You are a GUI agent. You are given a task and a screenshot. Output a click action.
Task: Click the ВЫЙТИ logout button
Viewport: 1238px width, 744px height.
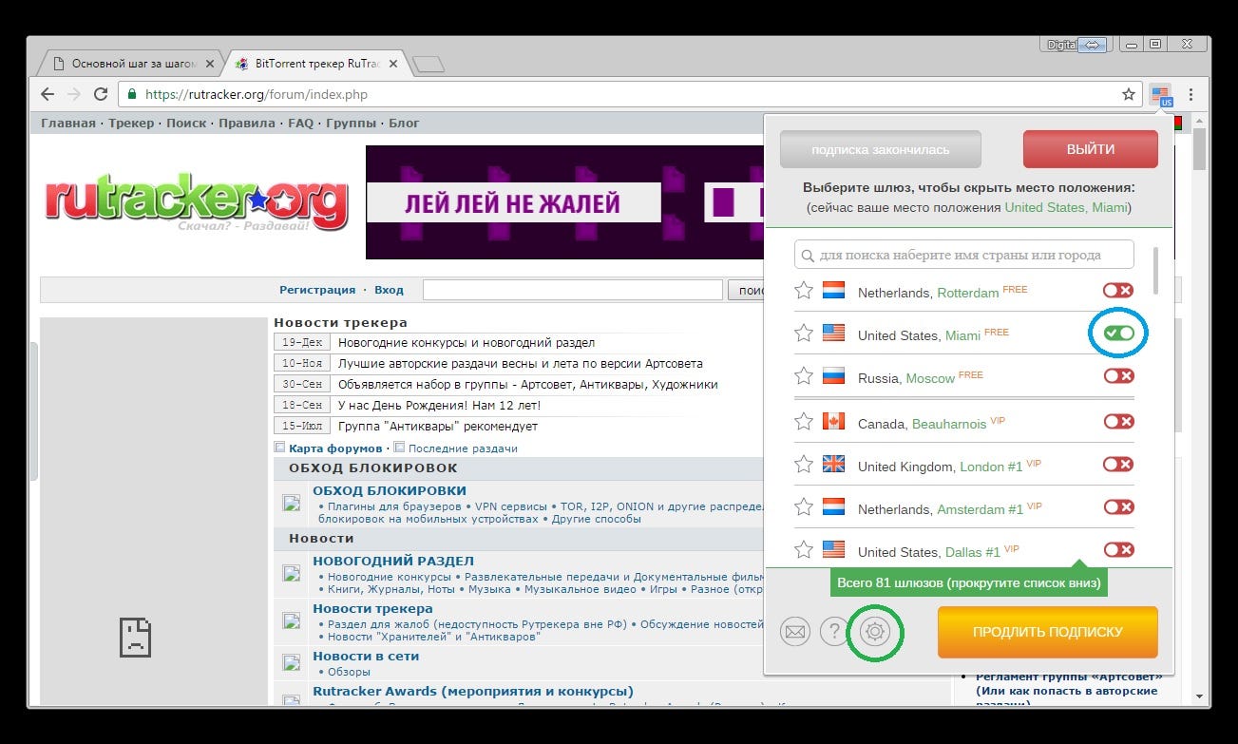1091,149
